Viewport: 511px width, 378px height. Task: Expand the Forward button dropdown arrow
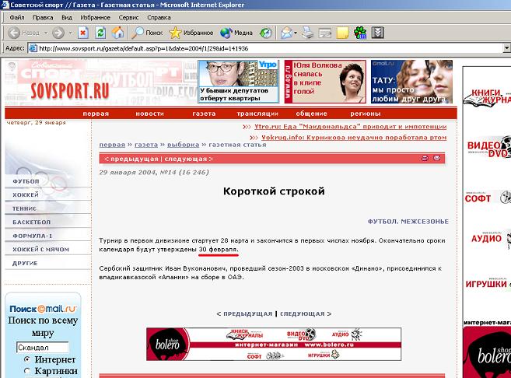coord(68,33)
